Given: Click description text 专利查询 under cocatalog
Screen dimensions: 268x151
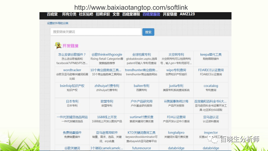Looking at the screenshot, I should [x=211, y=90].
